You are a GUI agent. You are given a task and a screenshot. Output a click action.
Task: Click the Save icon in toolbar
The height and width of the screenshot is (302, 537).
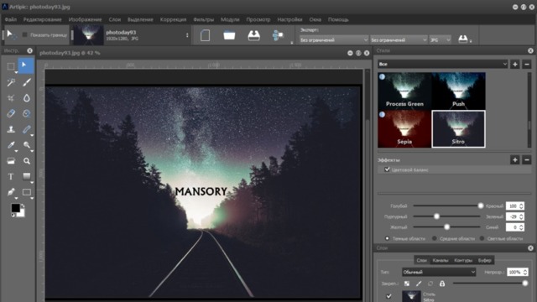coord(253,35)
